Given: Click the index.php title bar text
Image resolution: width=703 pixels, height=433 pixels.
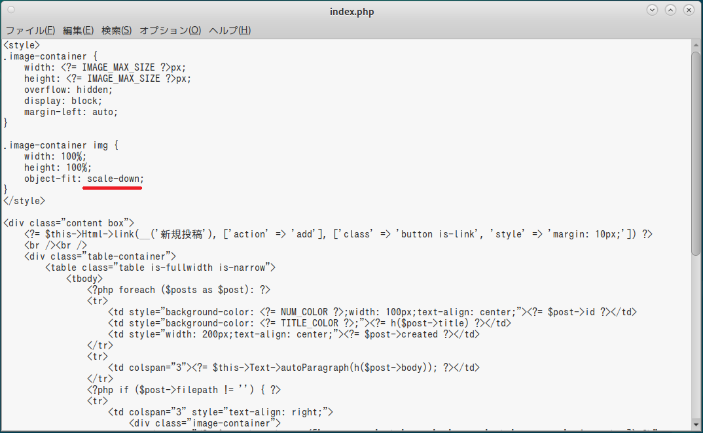Looking at the screenshot, I should point(351,11).
